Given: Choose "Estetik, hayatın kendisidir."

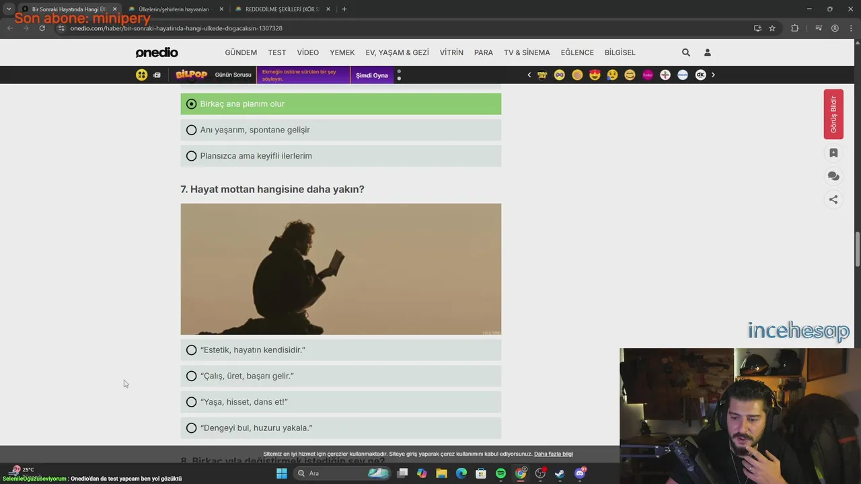Looking at the screenshot, I should tap(340, 350).
